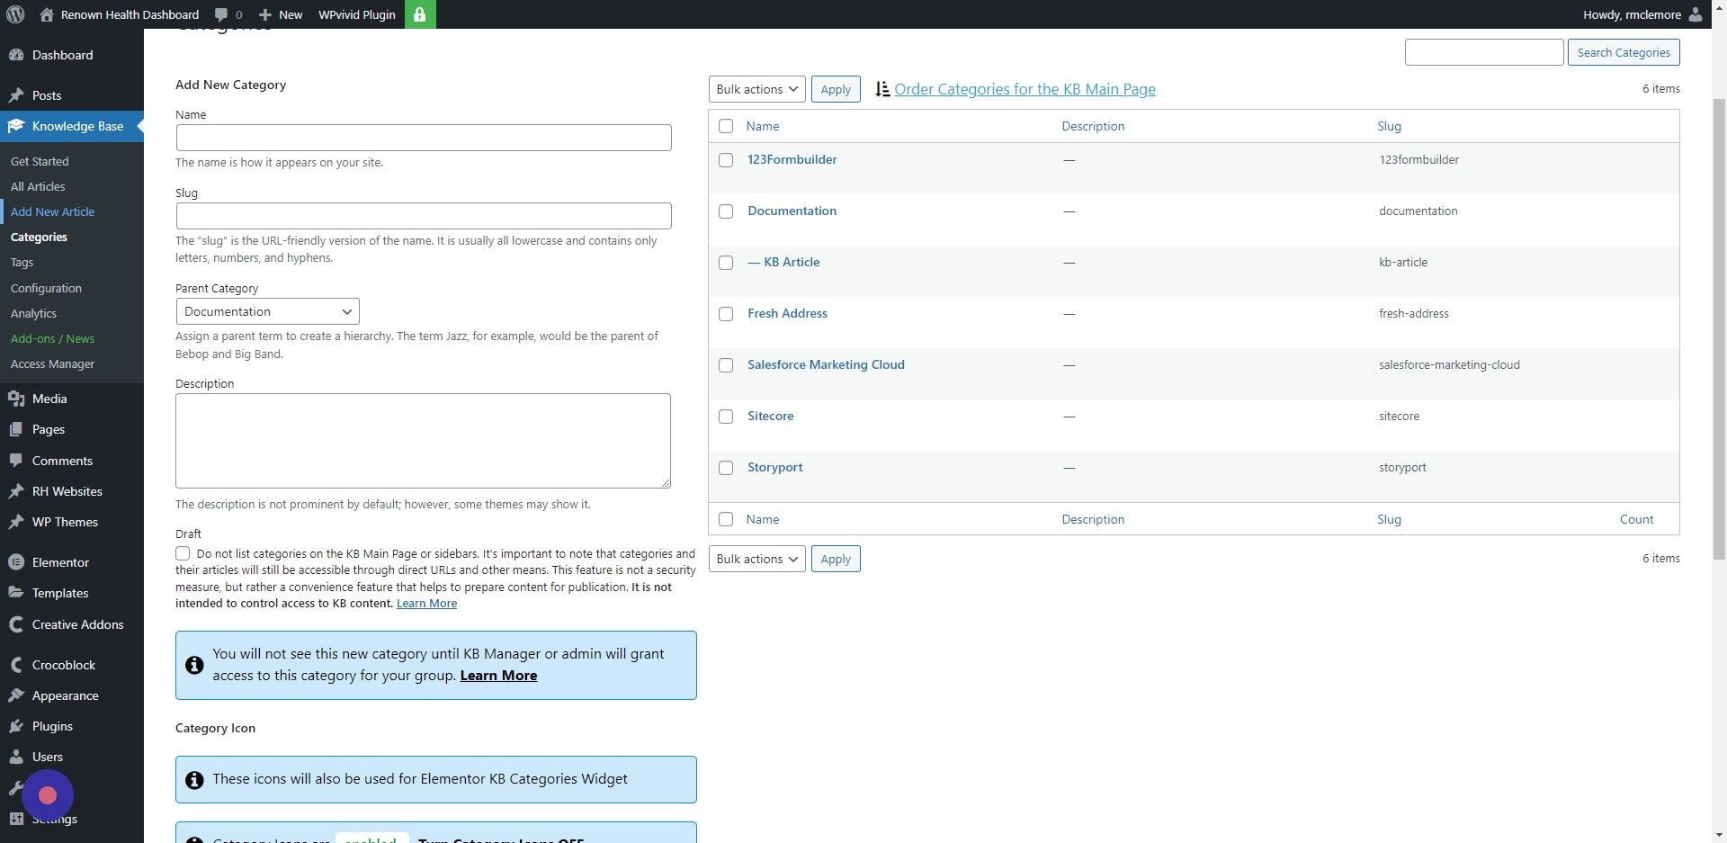This screenshot has width=1727, height=843.
Task: Open Configuration submenu item
Action: [x=46, y=288]
